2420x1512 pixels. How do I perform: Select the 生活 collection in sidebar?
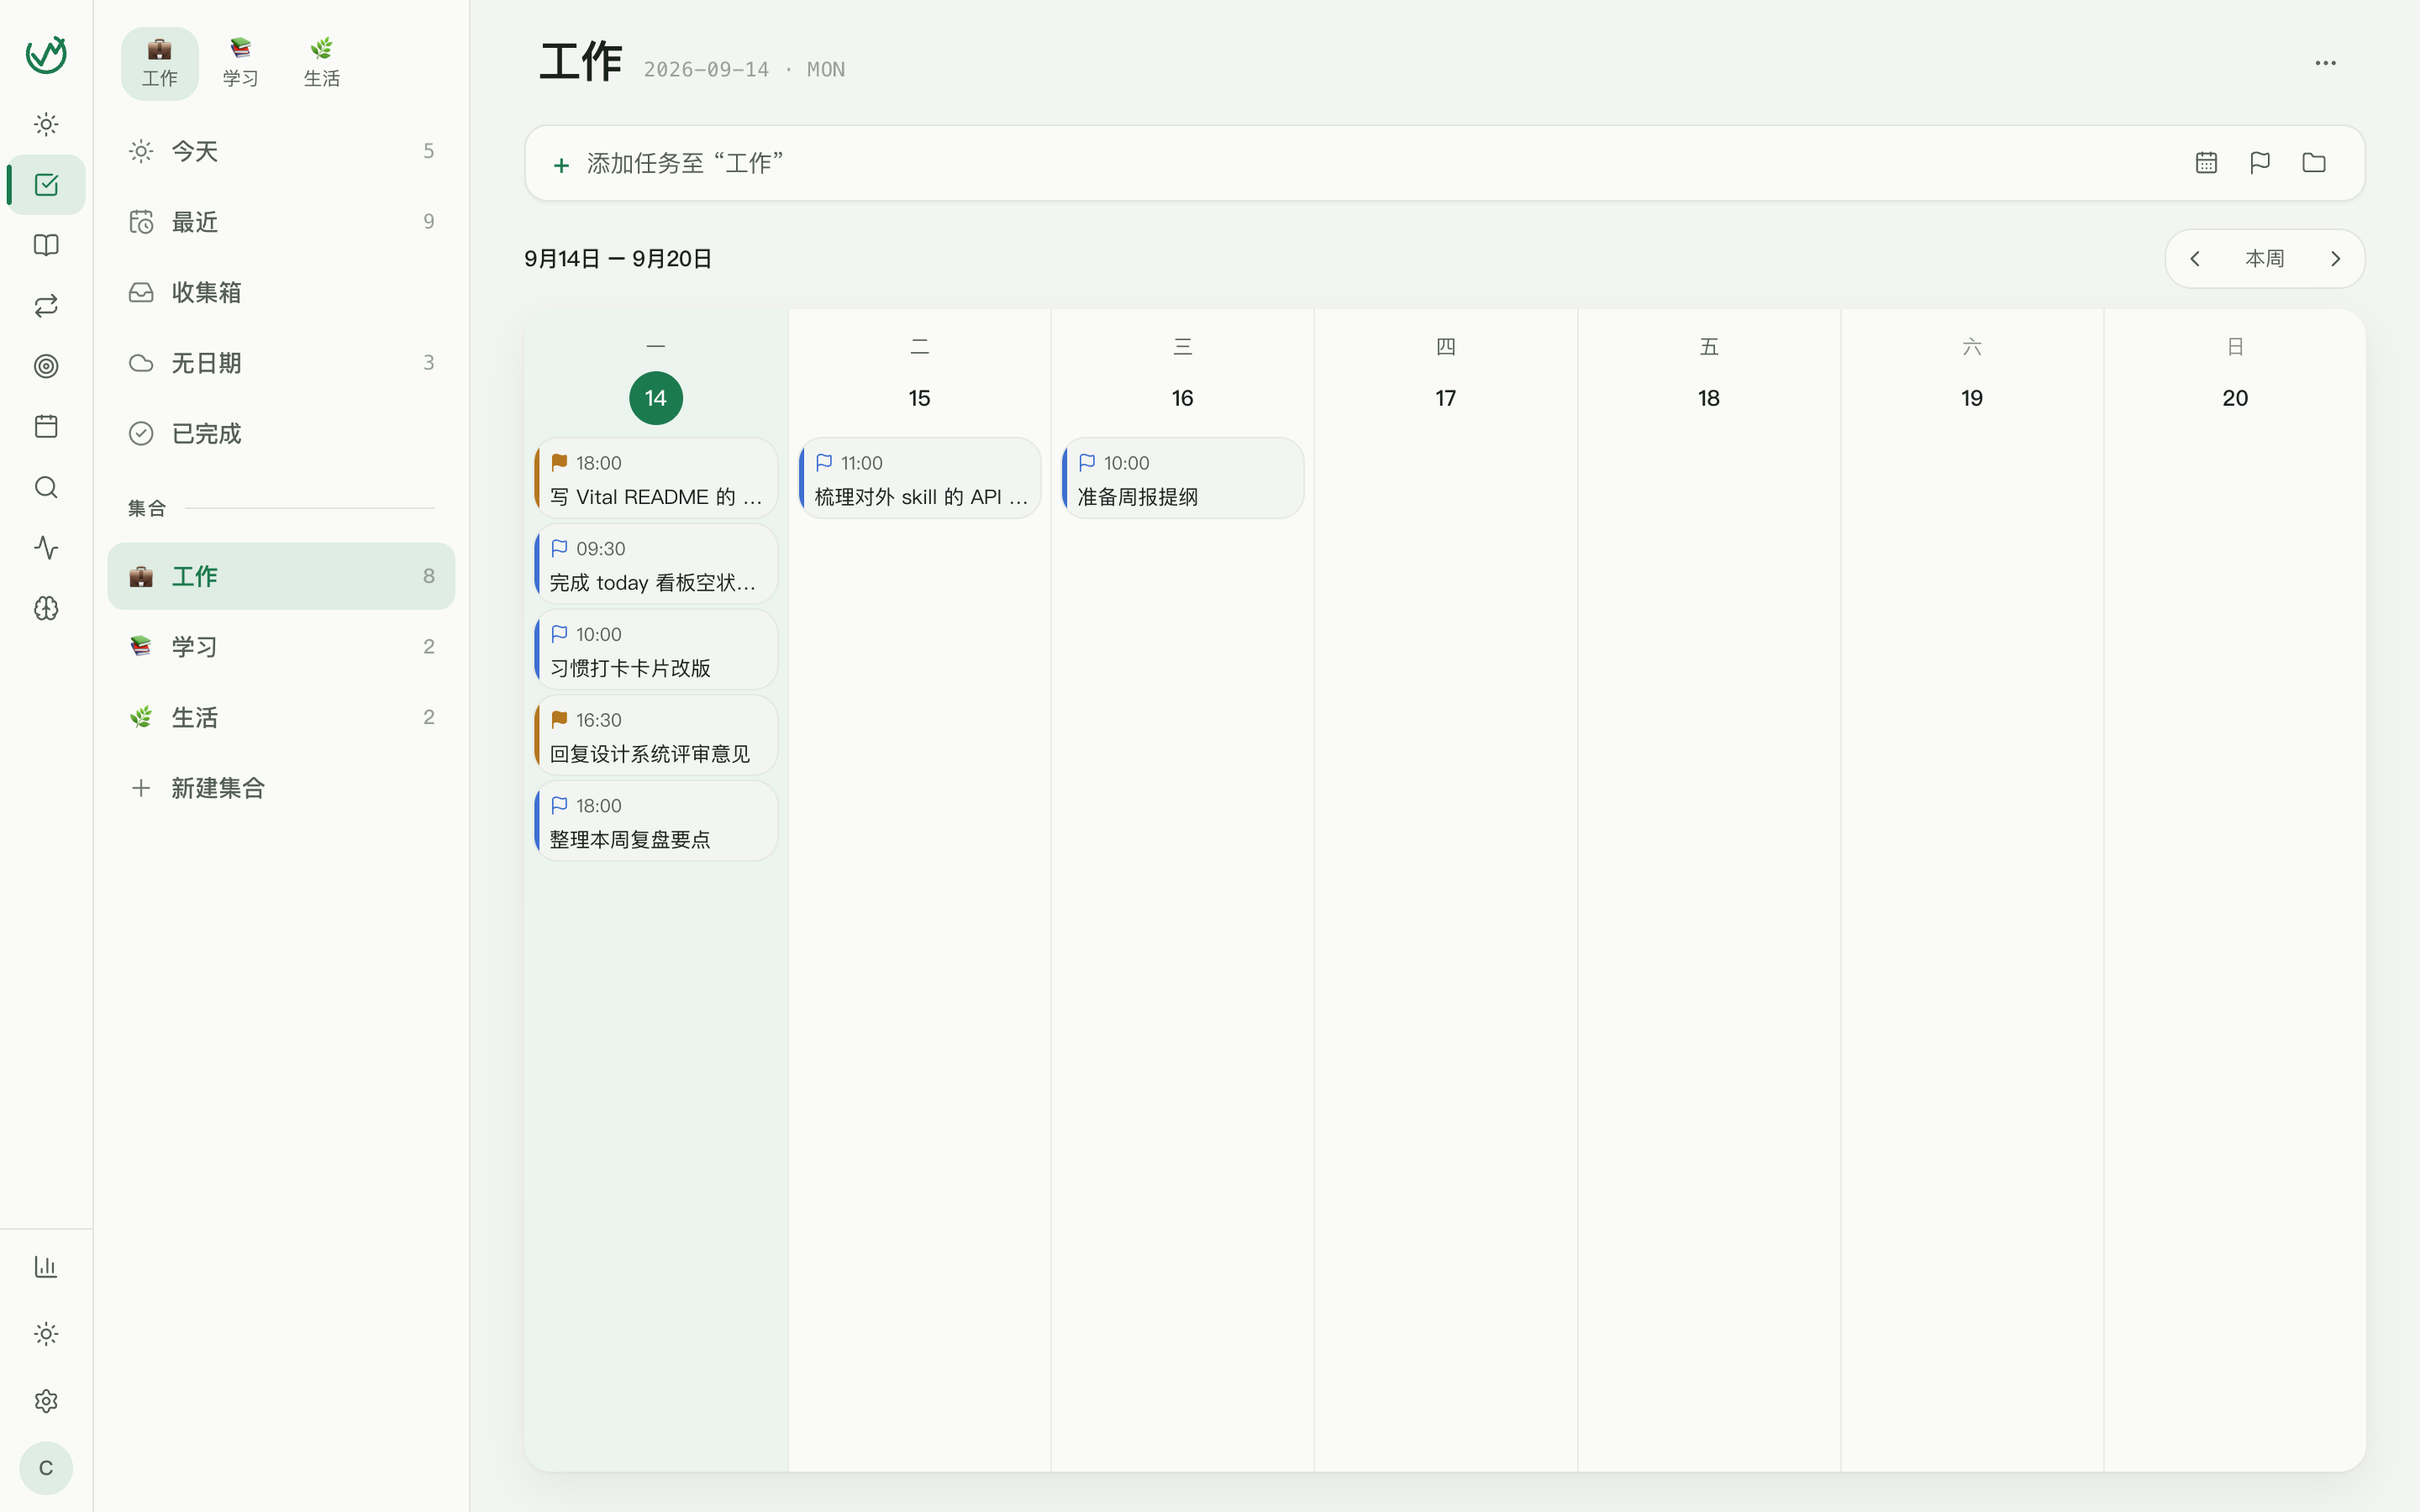[x=281, y=718]
